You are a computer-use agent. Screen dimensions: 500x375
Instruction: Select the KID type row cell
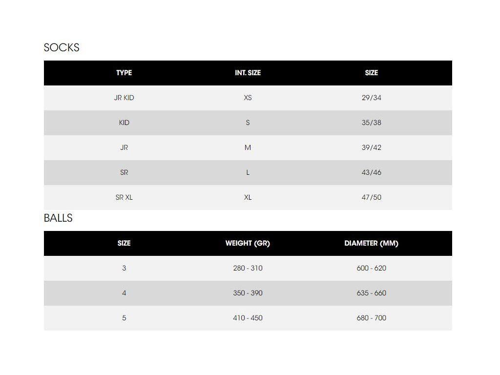pos(124,123)
